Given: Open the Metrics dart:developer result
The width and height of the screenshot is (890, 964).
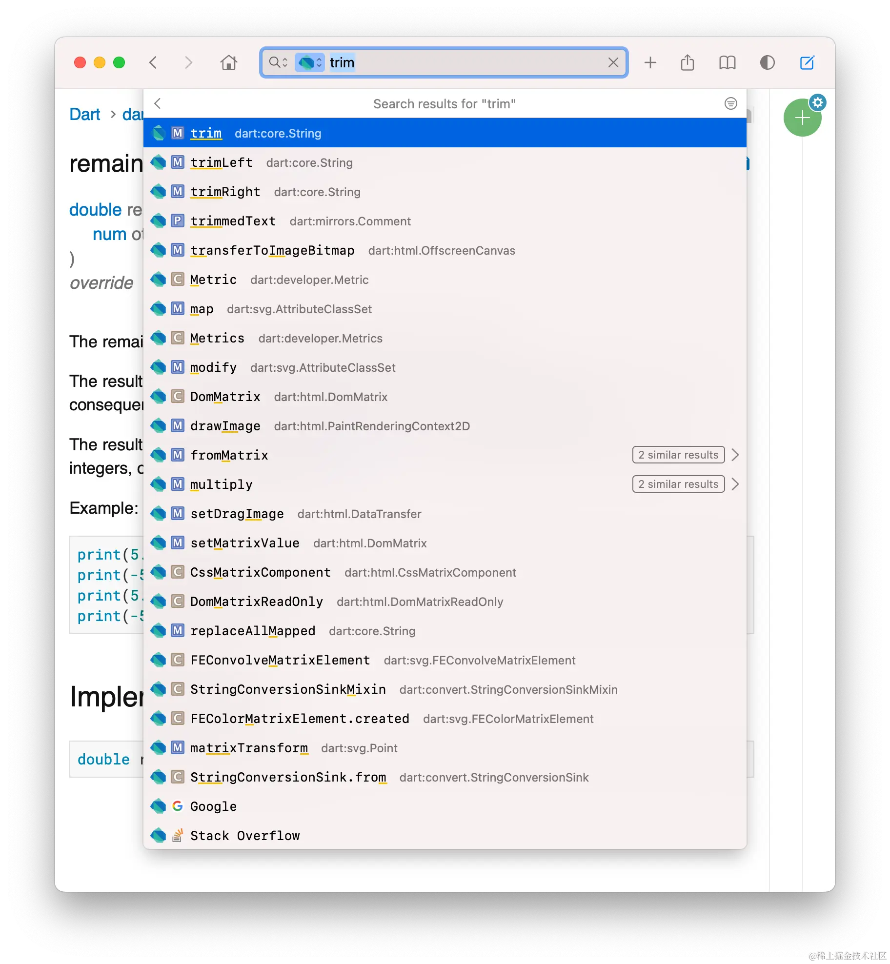Looking at the screenshot, I should 445,338.
